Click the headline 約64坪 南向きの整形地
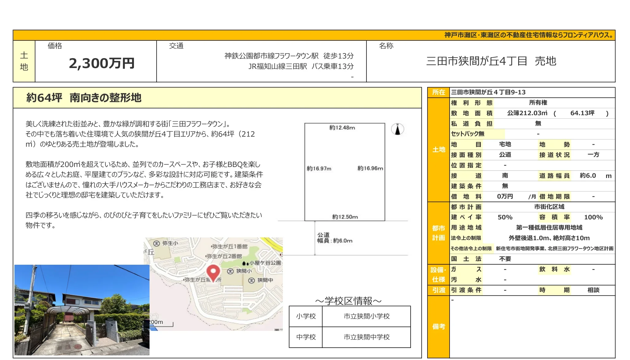 coord(84,98)
